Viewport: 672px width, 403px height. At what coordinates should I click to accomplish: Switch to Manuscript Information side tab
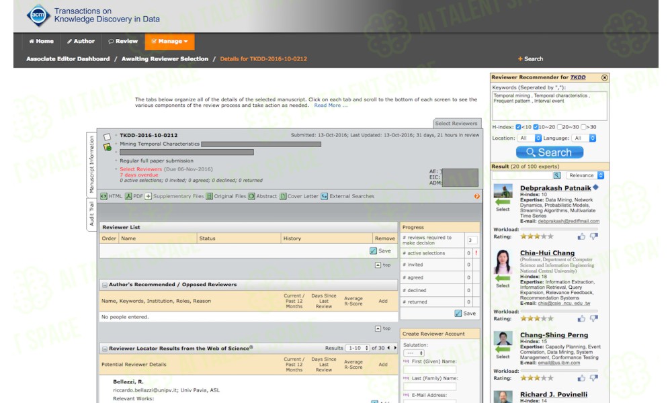coord(91,165)
